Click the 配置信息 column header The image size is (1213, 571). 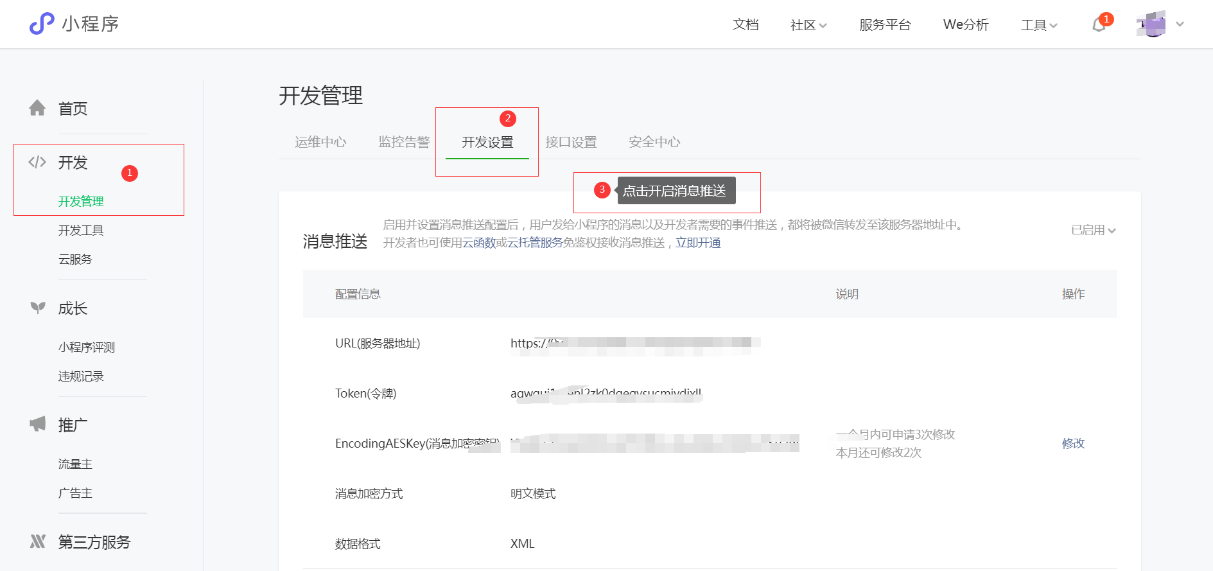pyautogui.click(x=358, y=294)
